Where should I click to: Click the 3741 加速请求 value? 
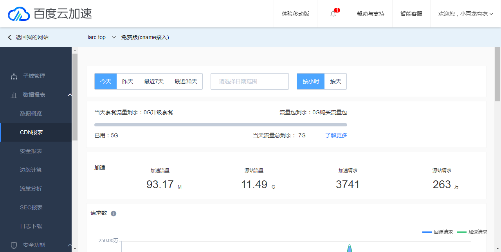pos(348,184)
